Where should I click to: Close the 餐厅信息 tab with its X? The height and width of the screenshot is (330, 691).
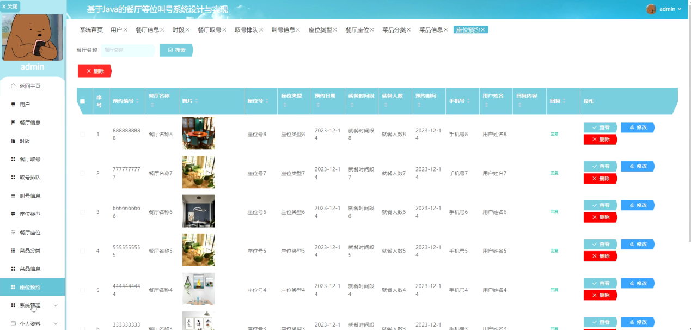tap(162, 30)
